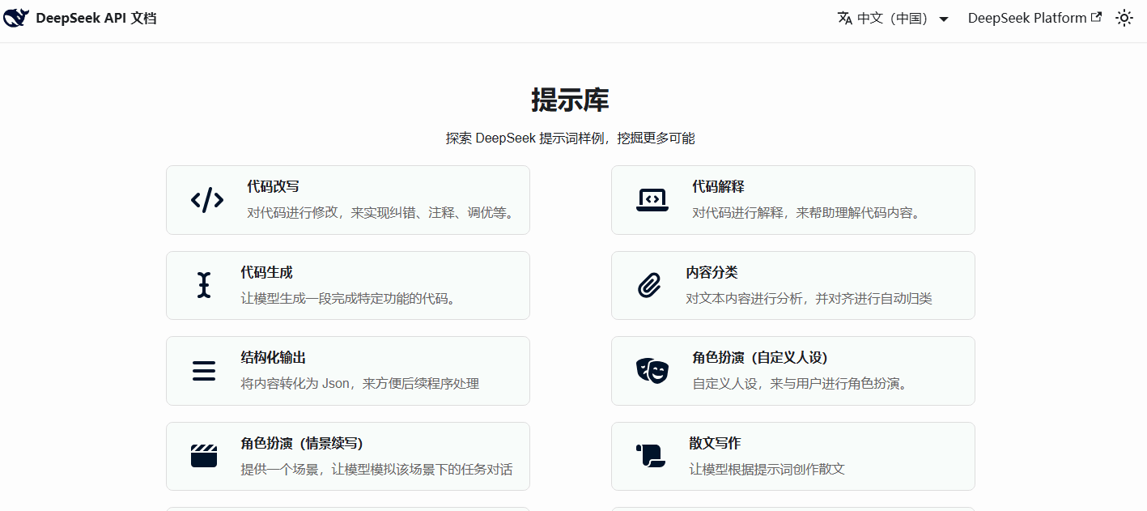This screenshot has width=1147, height=511.
Task: Click description 对文本内容进行分析，并对齐进行自动归类
Action: click(809, 298)
